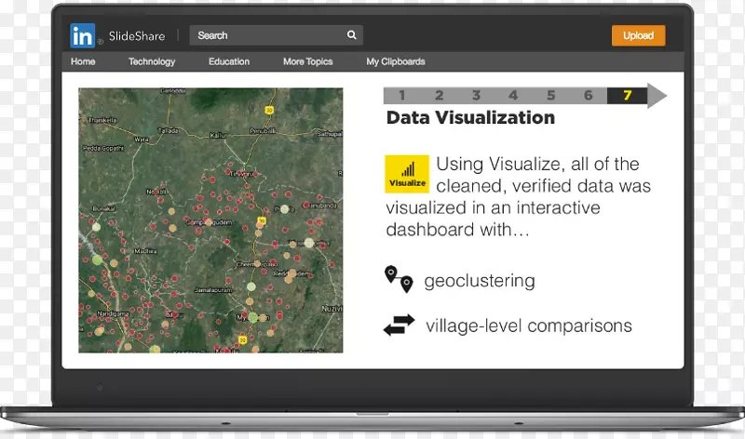Click the search magnifier icon
Image resolution: width=745 pixels, height=439 pixels.
coord(352,35)
